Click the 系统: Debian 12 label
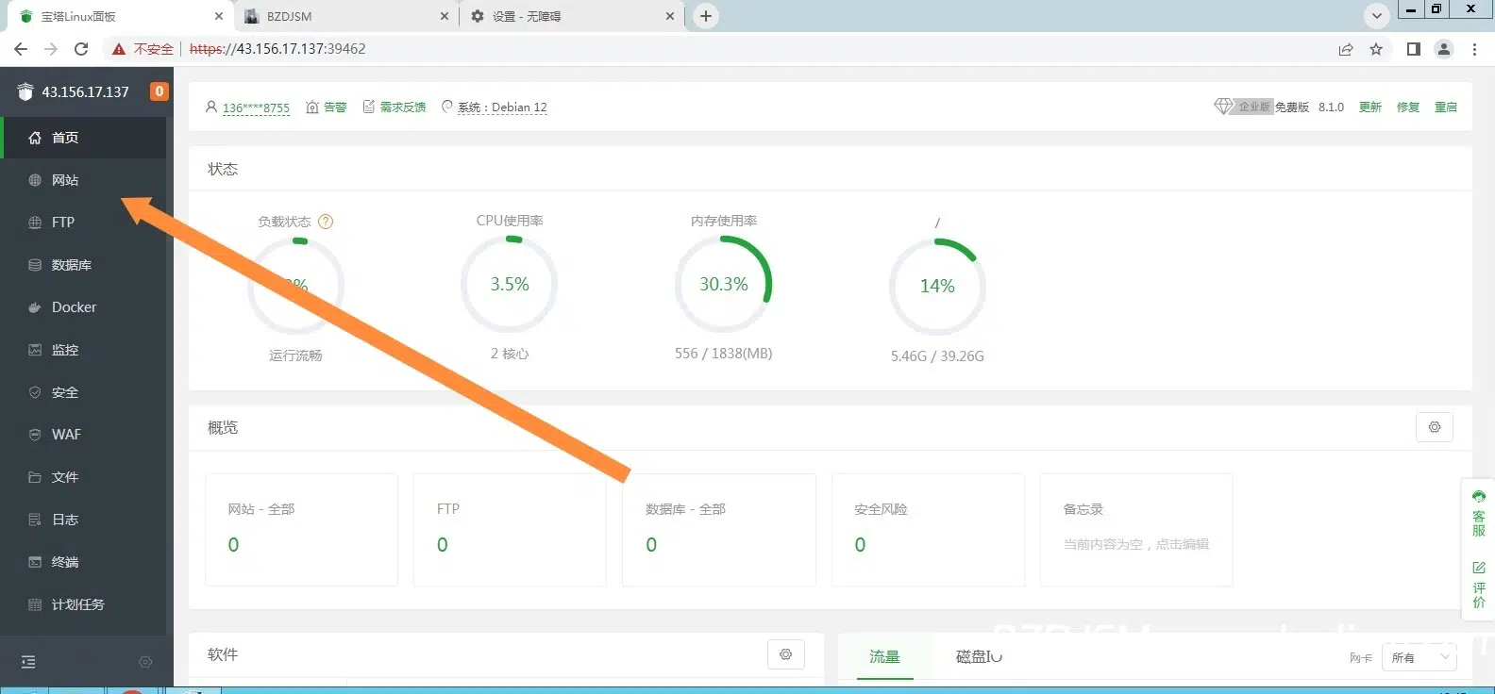 [502, 107]
